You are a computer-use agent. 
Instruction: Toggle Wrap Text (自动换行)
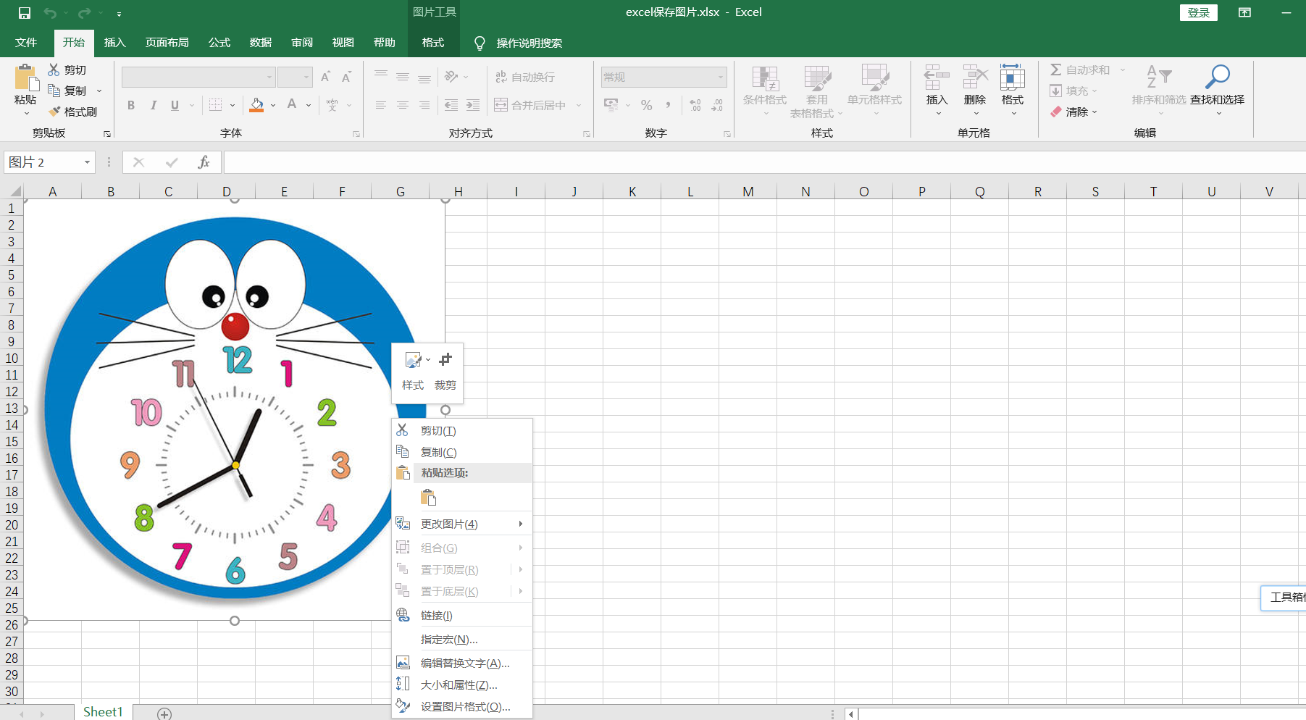(x=525, y=77)
